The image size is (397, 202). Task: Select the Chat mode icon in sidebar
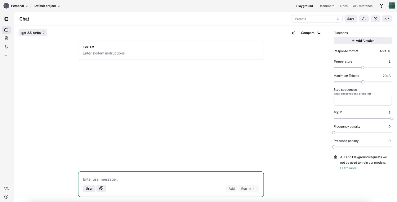(6, 30)
